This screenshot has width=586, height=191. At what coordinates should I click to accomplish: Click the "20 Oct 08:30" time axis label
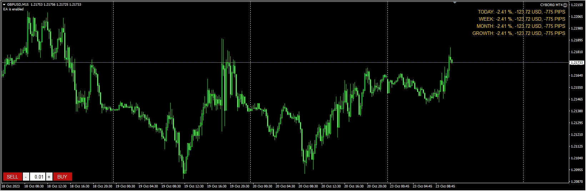click(x=308, y=186)
